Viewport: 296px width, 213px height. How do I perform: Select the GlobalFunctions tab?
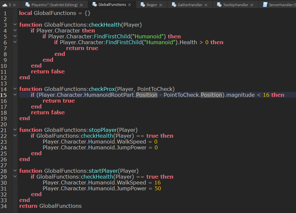(x=112, y=5)
